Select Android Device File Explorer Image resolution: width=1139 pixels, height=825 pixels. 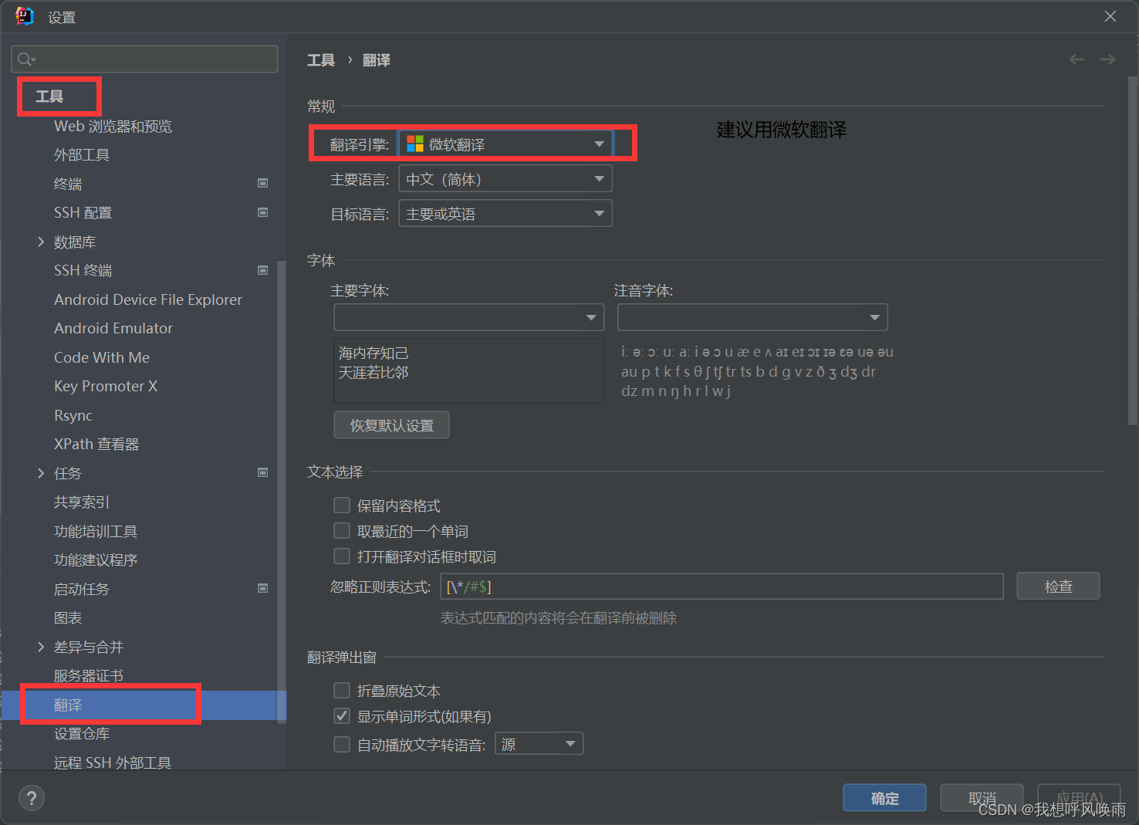click(x=148, y=299)
